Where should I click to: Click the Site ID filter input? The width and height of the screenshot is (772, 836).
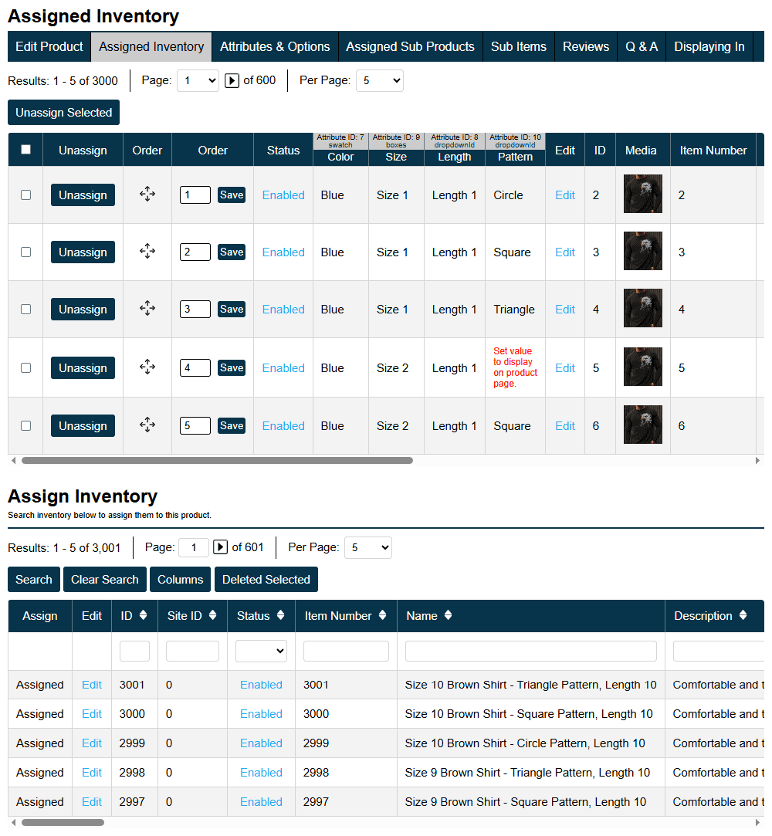(192, 651)
